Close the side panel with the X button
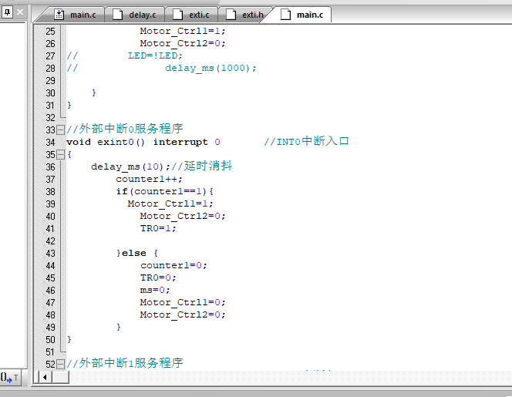512x397 pixels. 20,12
